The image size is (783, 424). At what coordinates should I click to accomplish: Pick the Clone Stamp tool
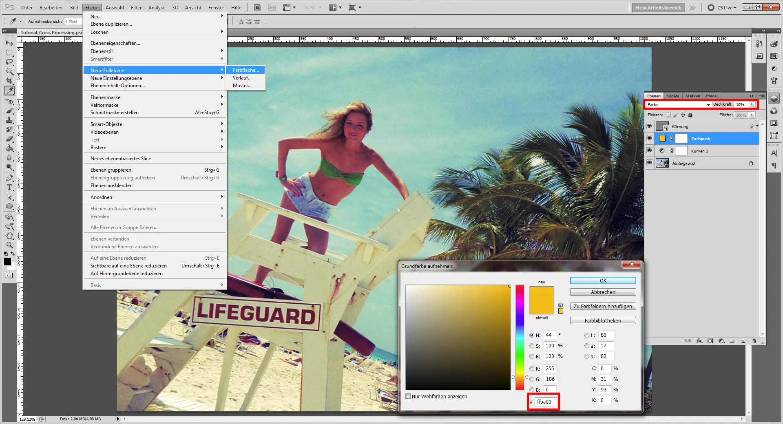coord(9,120)
